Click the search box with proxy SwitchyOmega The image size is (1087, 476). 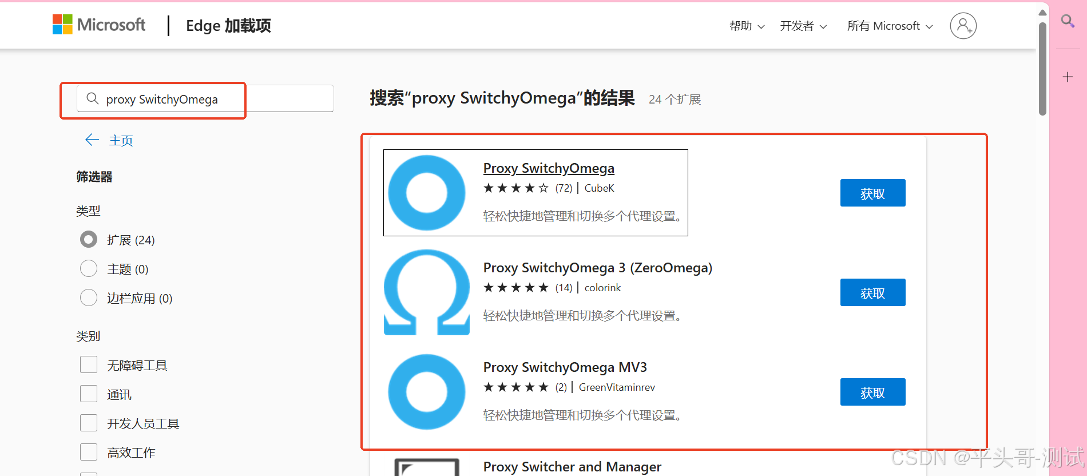pyautogui.click(x=205, y=98)
